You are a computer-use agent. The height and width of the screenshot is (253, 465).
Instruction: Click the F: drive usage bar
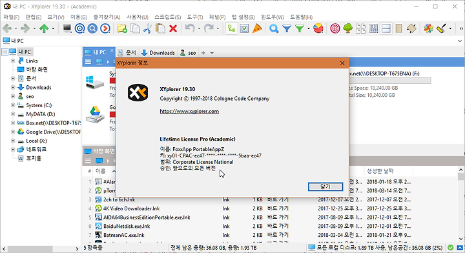[390, 80]
